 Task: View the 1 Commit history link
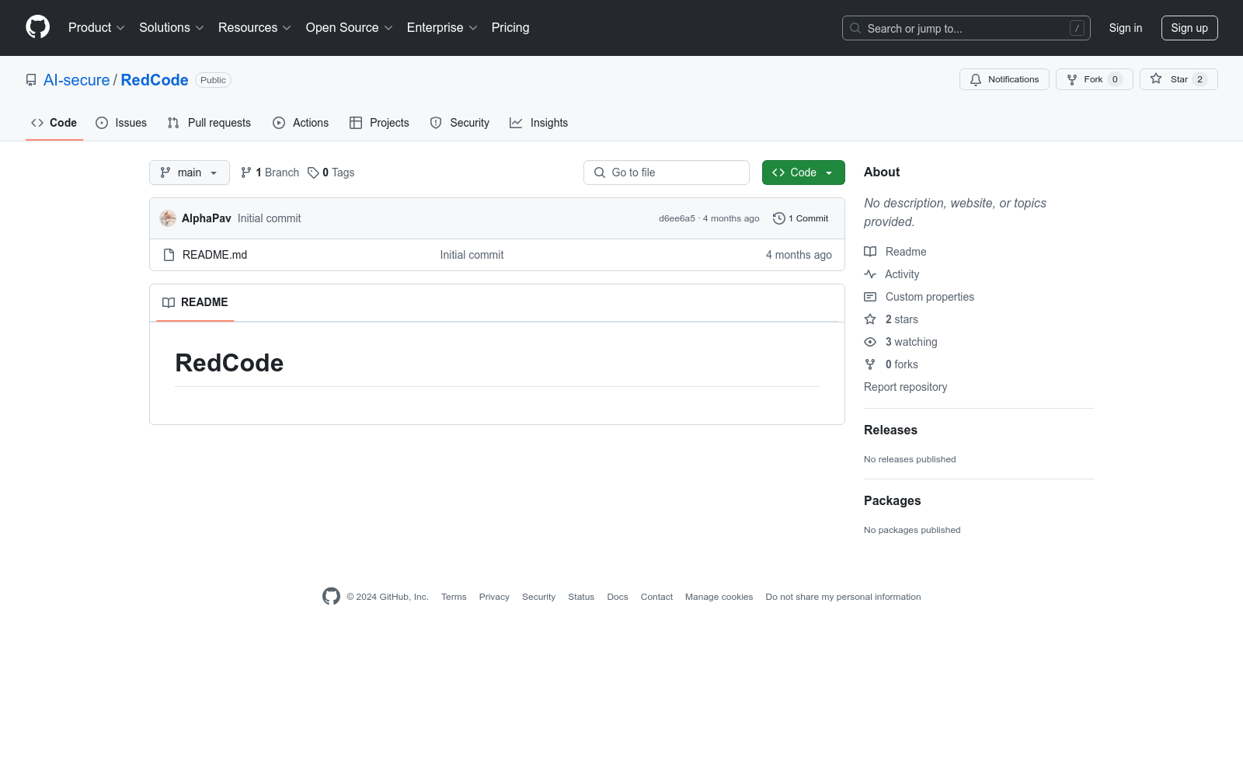801,218
